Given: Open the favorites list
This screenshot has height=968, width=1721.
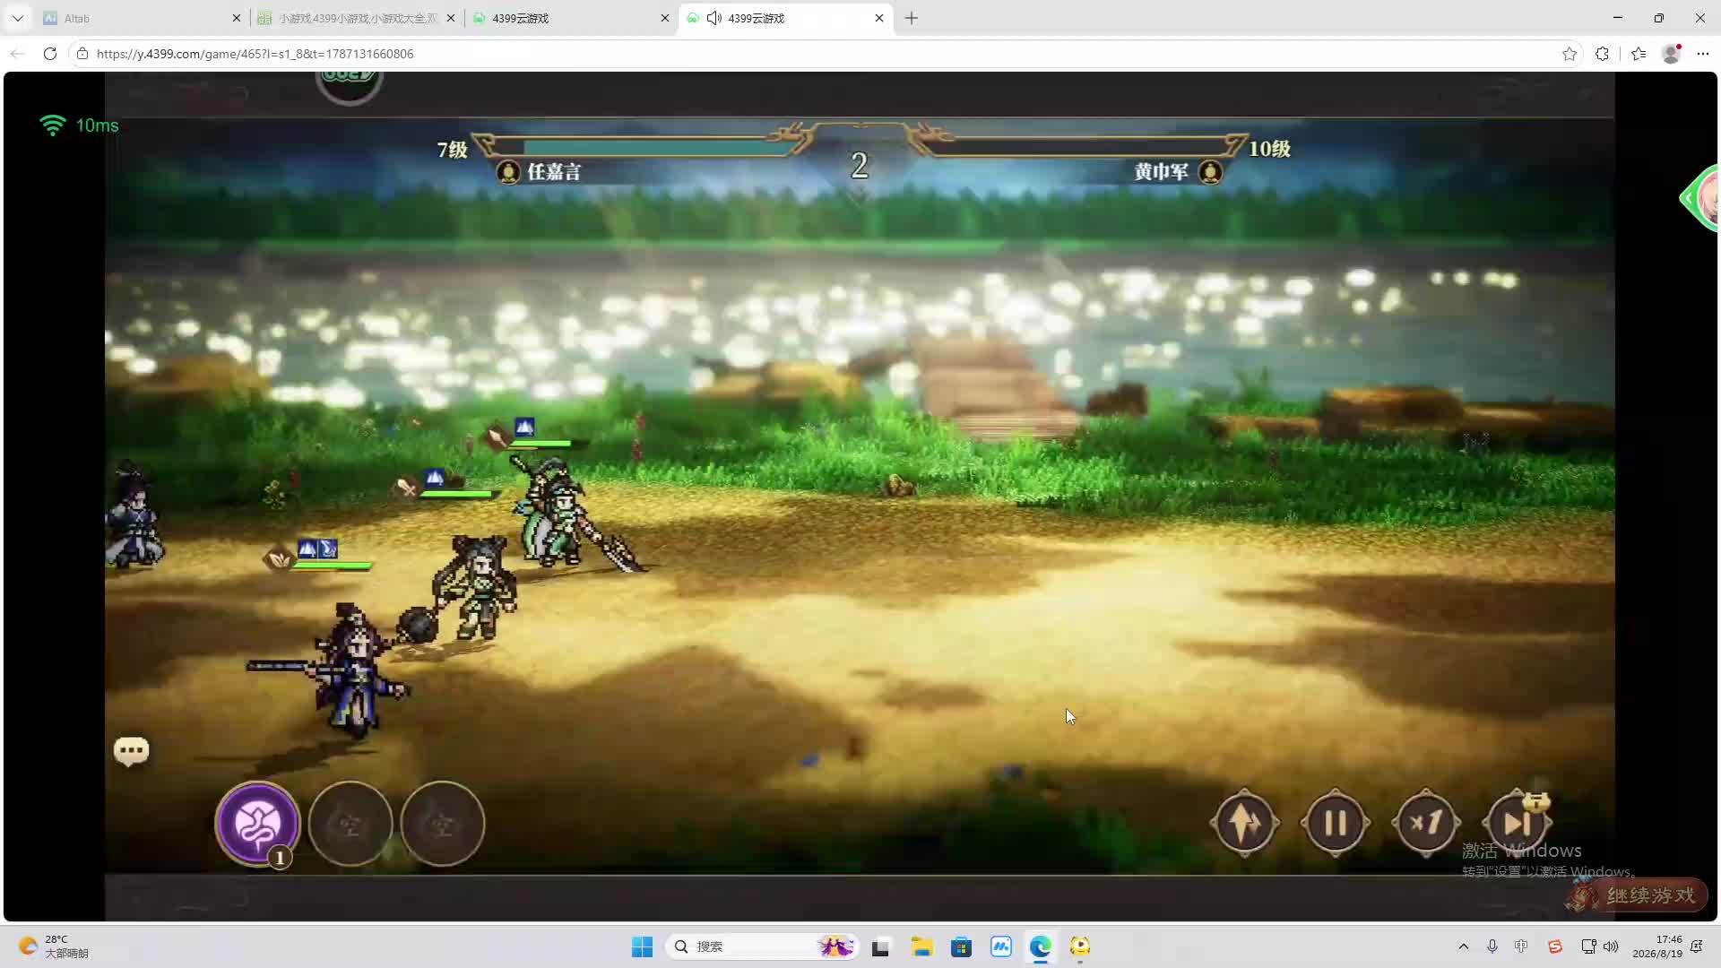Looking at the screenshot, I should coord(1639,54).
